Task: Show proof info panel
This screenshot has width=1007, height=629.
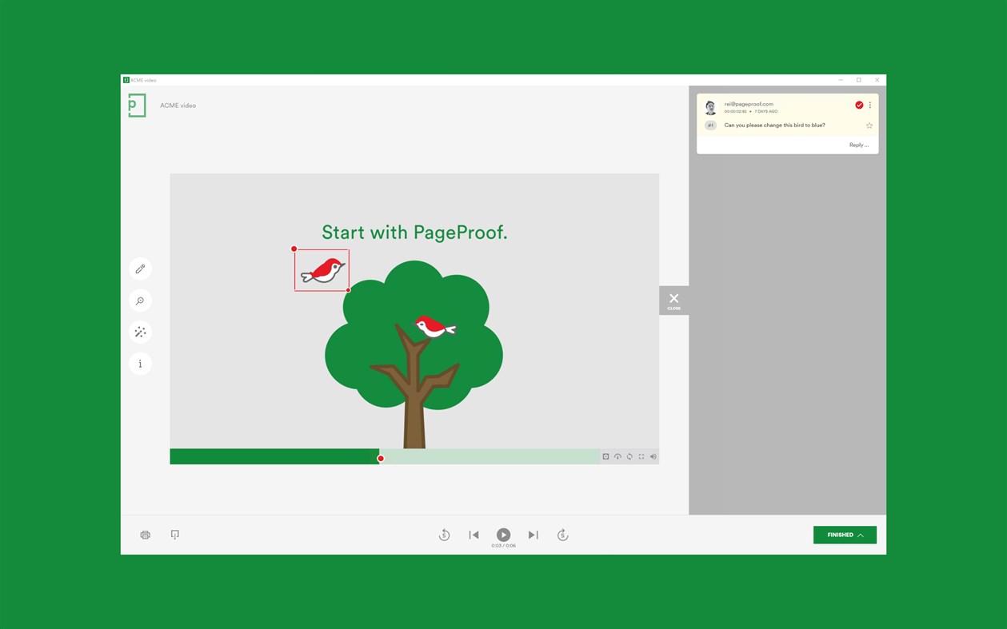Action: pyautogui.click(x=140, y=364)
